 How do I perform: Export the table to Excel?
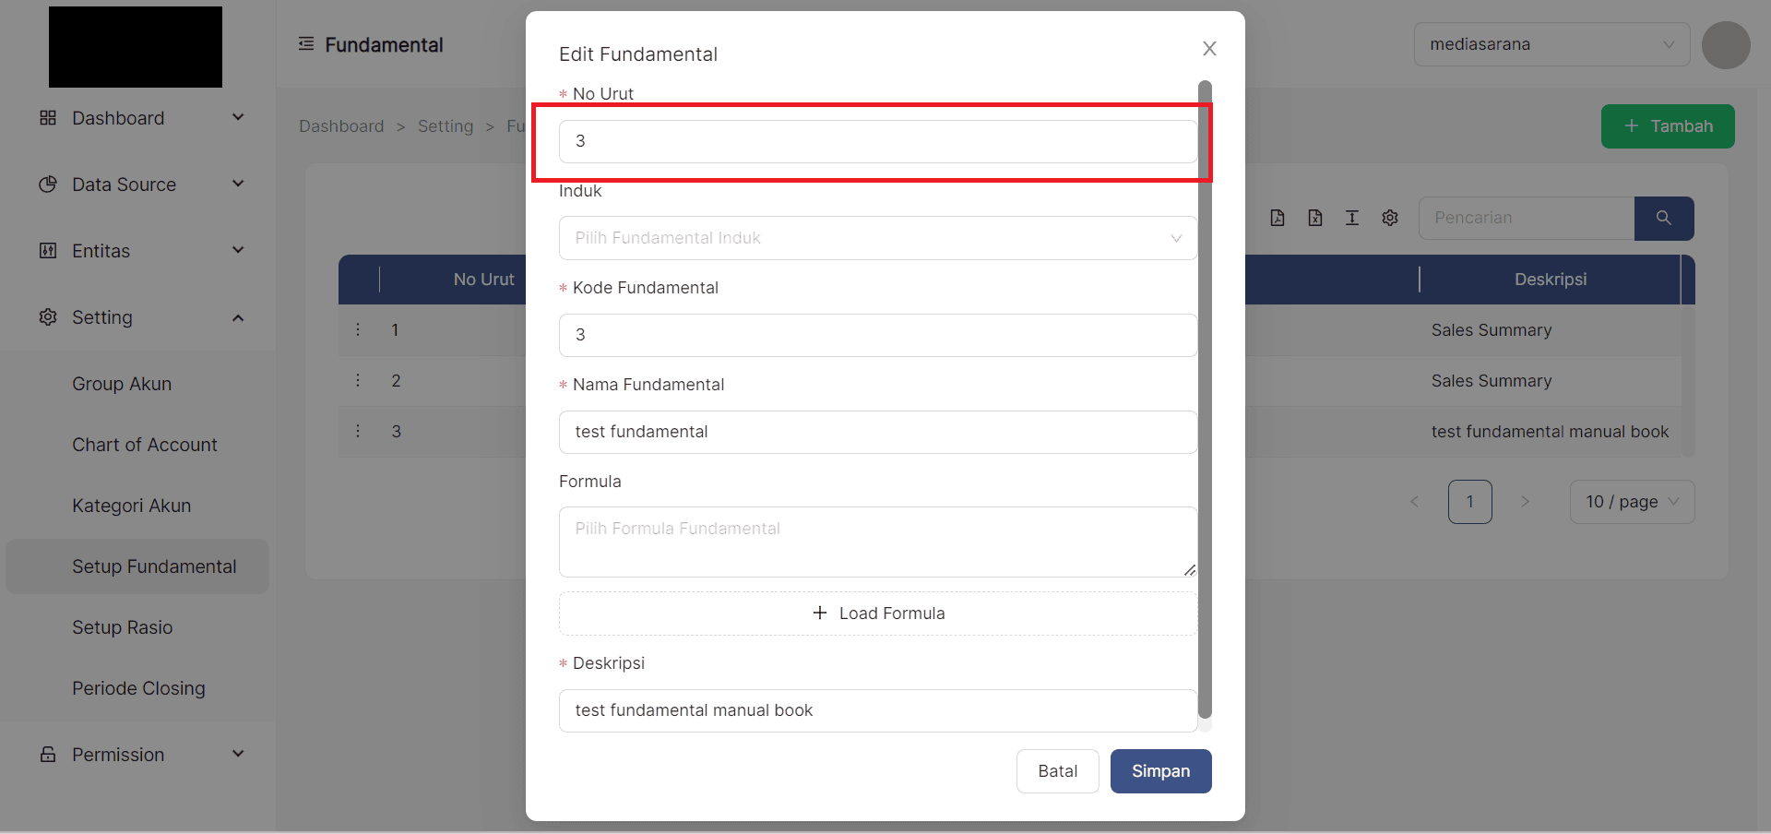point(1314,218)
